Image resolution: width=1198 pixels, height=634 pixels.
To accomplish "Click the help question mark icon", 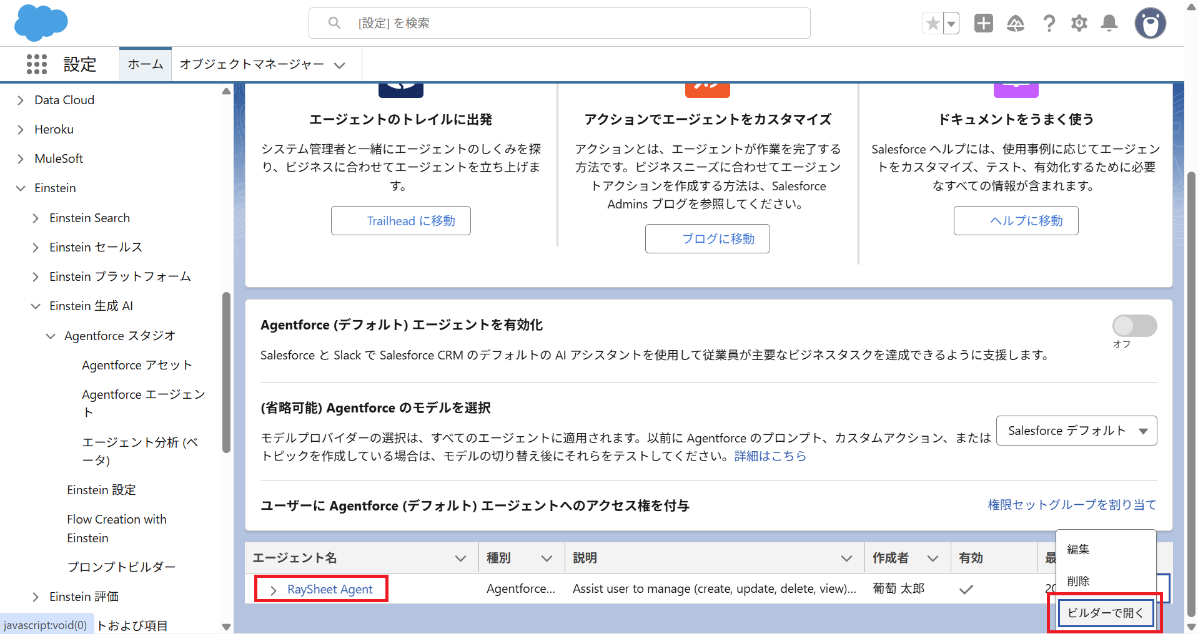I will [1049, 24].
